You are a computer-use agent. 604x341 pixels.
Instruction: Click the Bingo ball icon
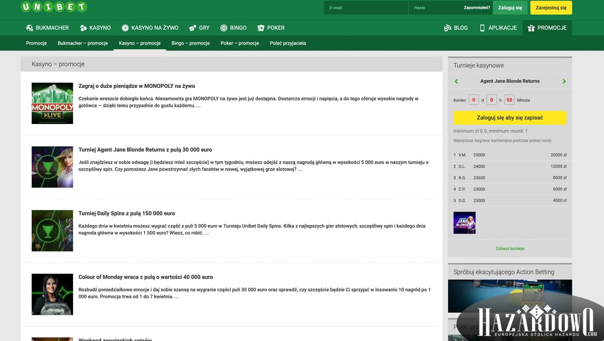click(x=224, y=28)
